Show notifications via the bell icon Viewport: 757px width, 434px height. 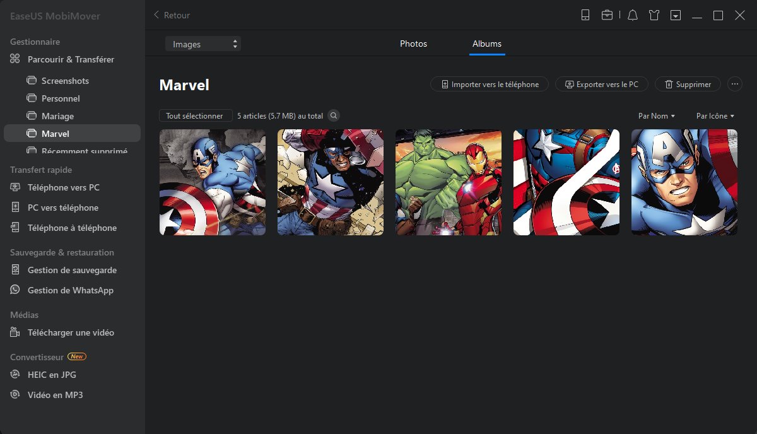coord(633,15)
